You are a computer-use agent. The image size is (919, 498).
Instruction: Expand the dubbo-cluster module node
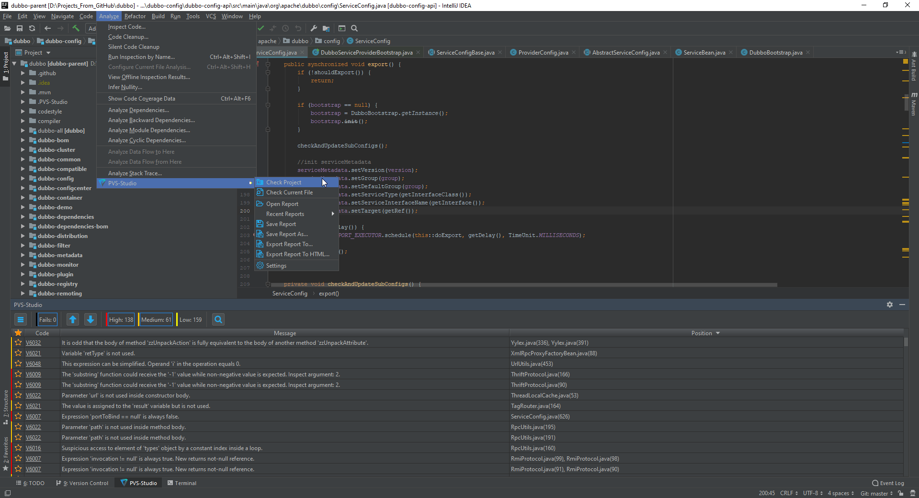23,150
